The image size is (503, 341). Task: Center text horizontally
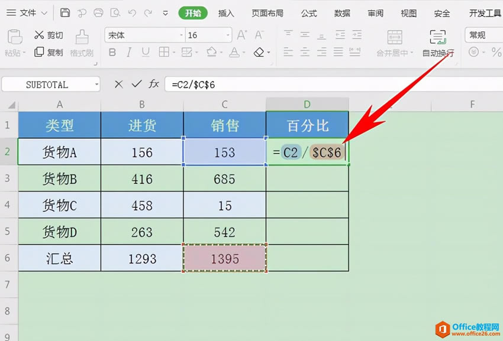click(305, 51)
